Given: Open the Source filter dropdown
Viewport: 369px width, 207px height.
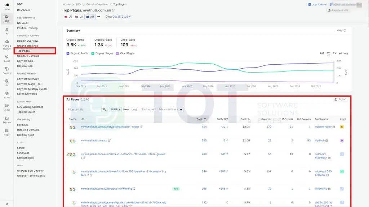Looking at the screenshot, I should [147, 109].
